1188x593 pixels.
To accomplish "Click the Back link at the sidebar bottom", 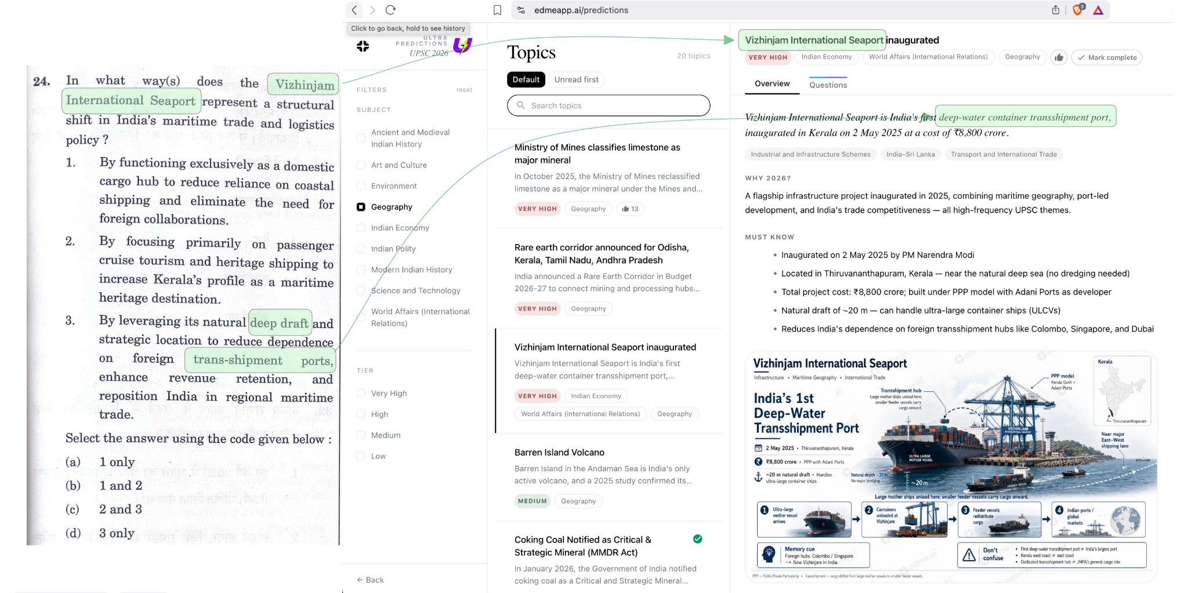I will pyautogui.click(x=370, y=580).
